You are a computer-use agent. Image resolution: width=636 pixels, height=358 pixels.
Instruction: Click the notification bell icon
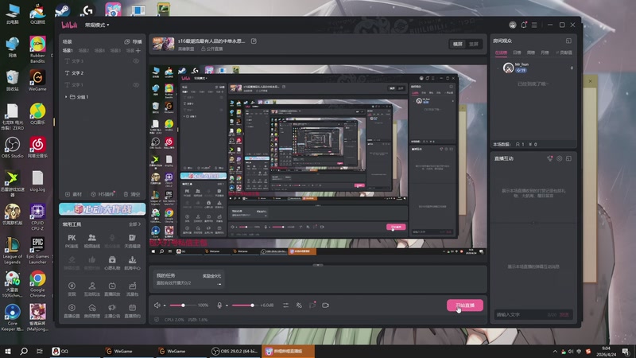tap(524, 25)
